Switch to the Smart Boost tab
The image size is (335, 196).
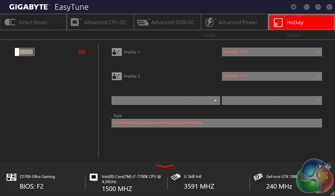33,22
